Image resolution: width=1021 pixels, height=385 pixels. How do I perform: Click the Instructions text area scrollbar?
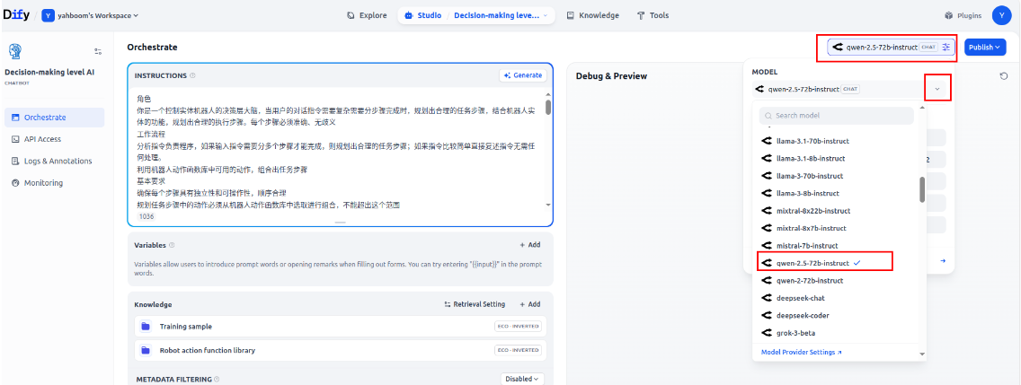click(548, 108)
